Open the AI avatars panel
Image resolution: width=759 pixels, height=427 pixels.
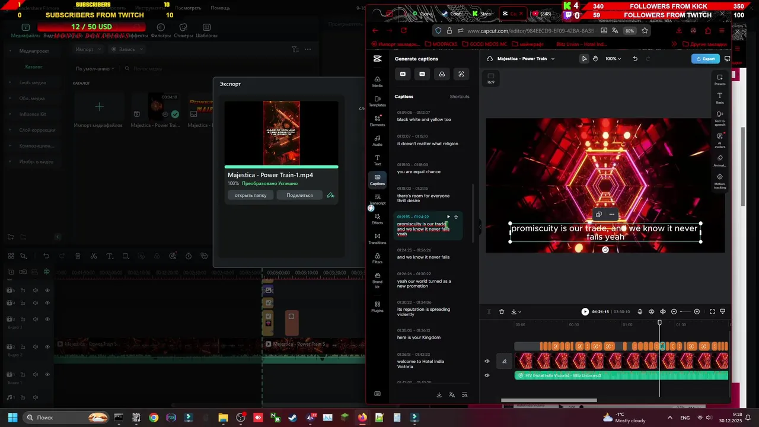(720, 139)
